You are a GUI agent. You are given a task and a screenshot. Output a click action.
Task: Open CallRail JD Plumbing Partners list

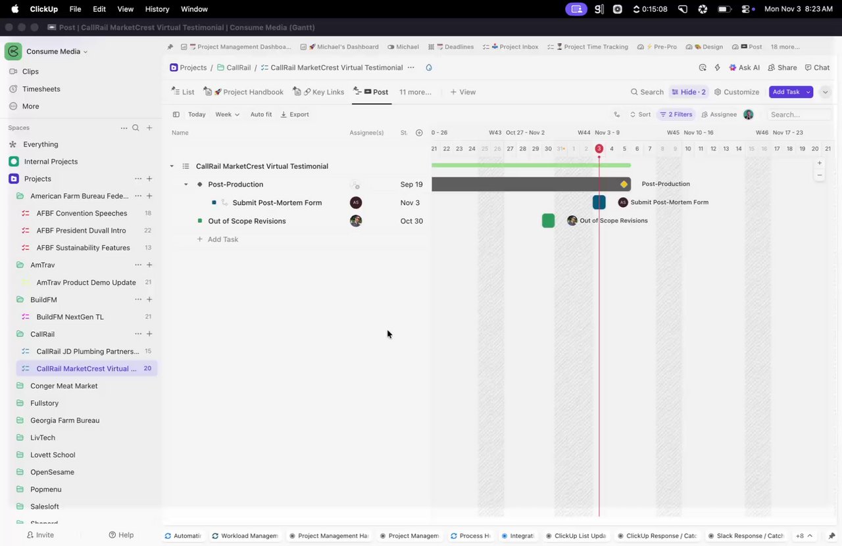coord(87,352)
